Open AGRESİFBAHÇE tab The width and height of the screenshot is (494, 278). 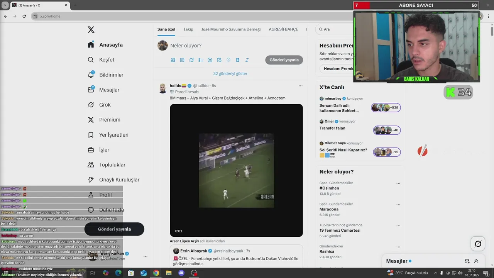(x=283, y=29)
